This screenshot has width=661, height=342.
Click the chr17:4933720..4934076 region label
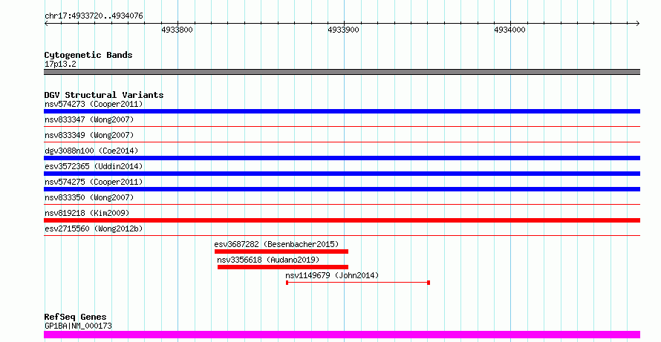[94, 16]
